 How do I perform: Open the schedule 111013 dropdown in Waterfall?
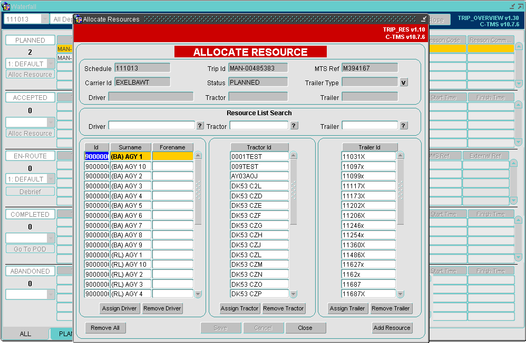pyautogui.click(x=45, y=19)
